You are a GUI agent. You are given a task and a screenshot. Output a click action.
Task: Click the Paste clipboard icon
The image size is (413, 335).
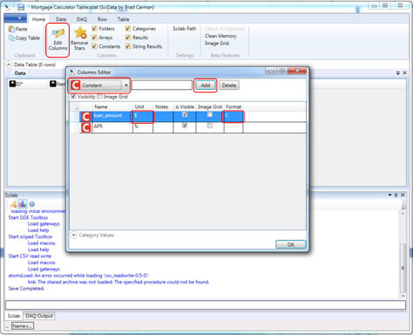(x=11, y=29)
